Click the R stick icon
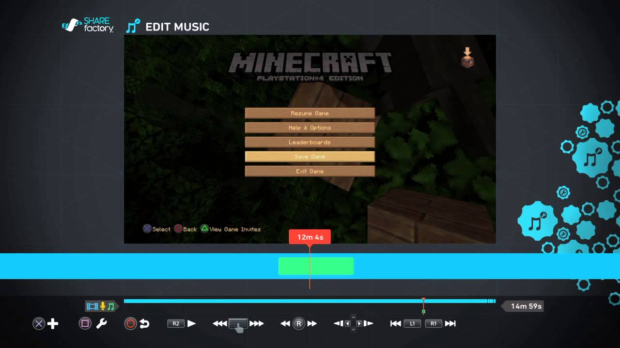 pyautogui.click(x=299, y=324)
